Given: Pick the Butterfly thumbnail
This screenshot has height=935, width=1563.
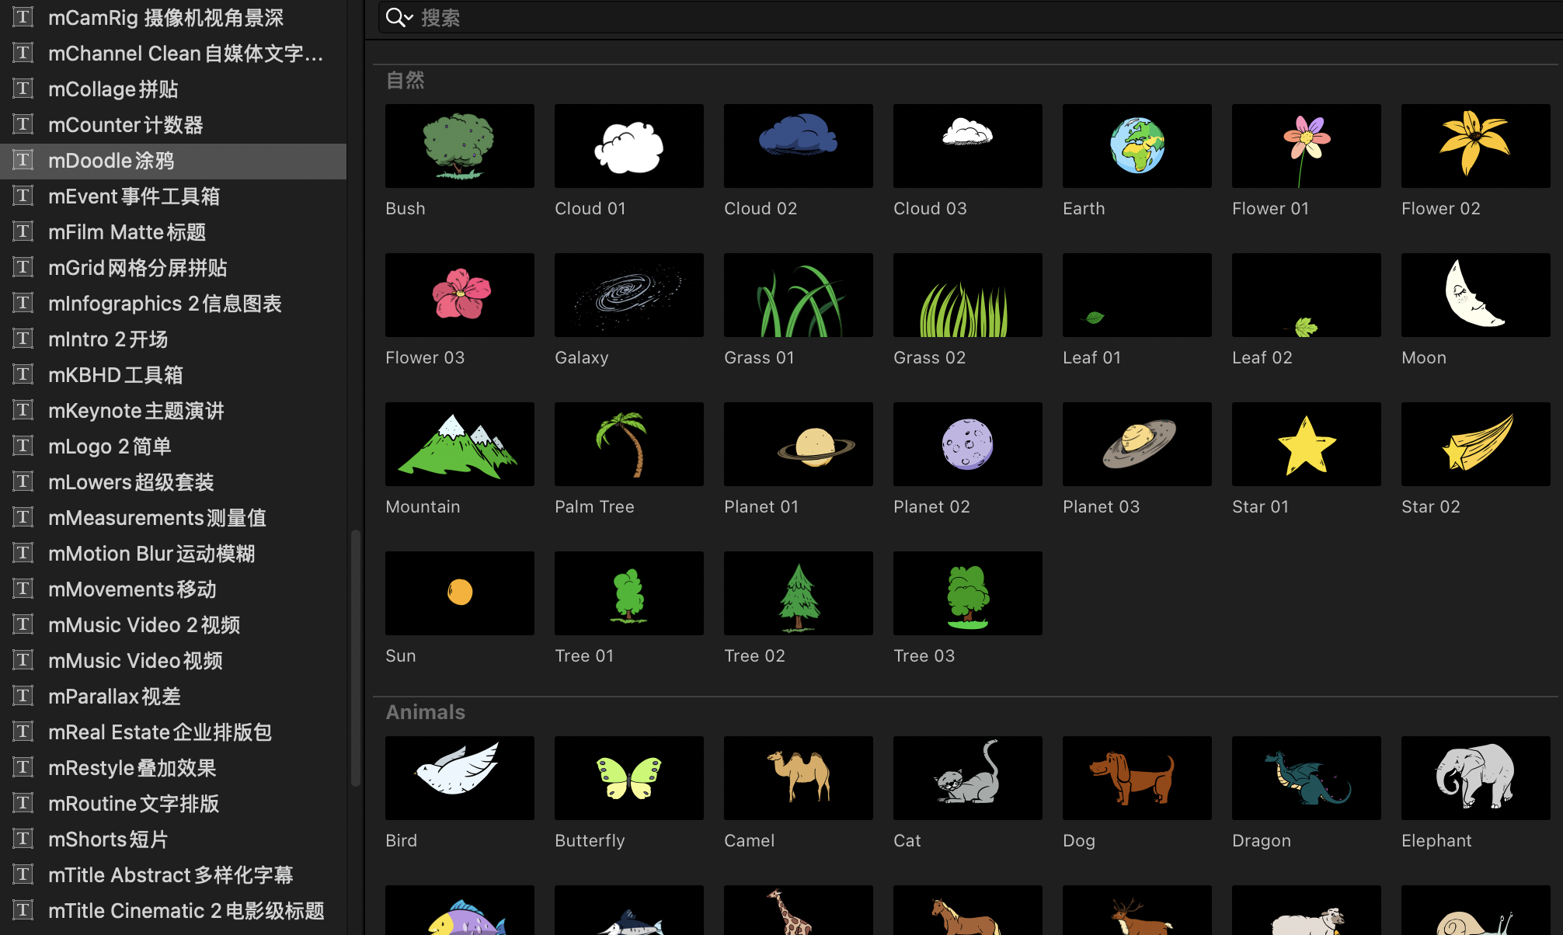Looking at the screenshot, I should point(629,778).
